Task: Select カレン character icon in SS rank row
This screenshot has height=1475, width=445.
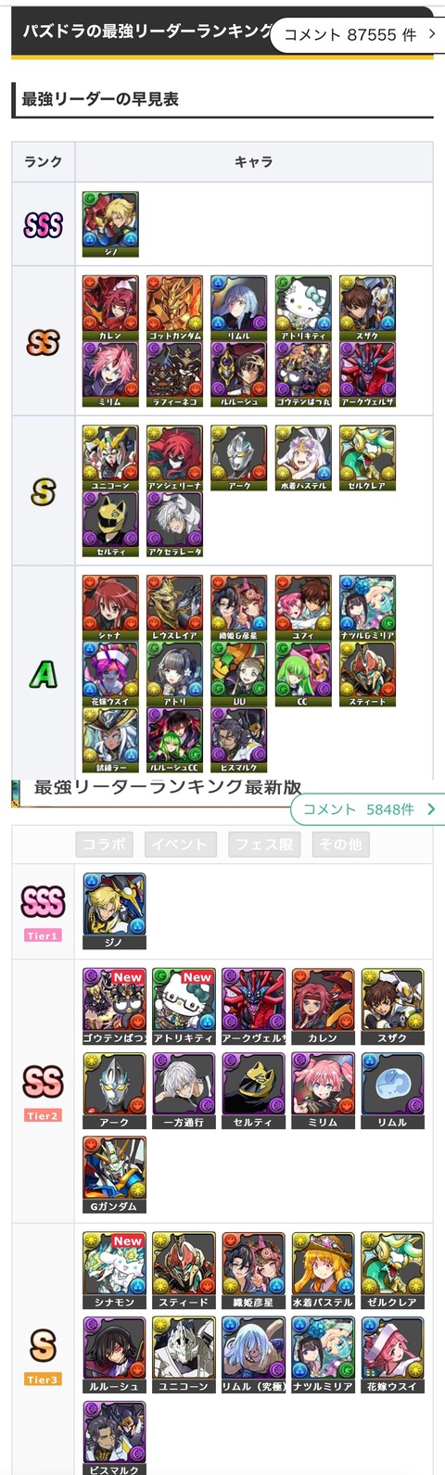Action: (x=110, y=308)
